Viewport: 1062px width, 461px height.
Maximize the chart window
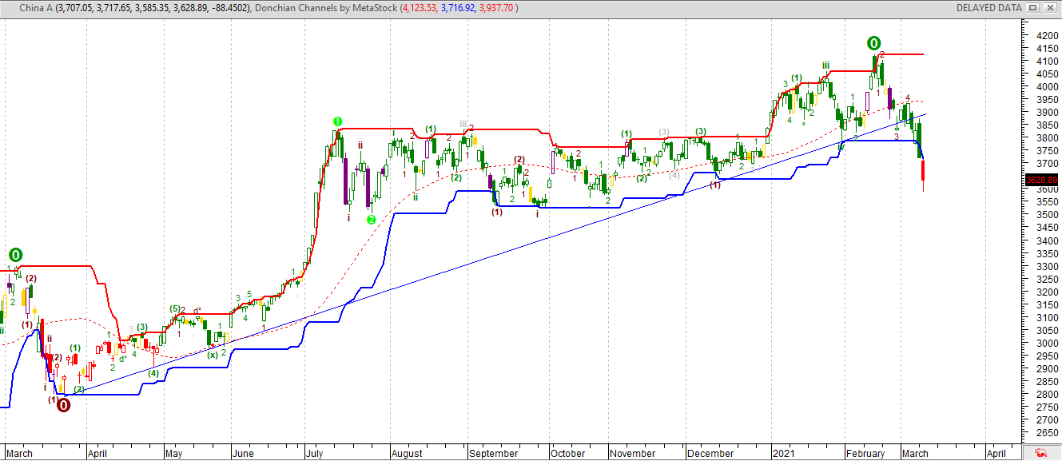1032,7
